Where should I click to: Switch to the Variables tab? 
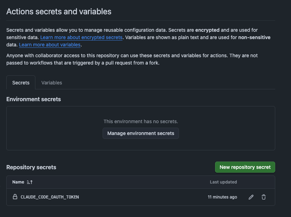pyautogui.click(x=51, y=83)
